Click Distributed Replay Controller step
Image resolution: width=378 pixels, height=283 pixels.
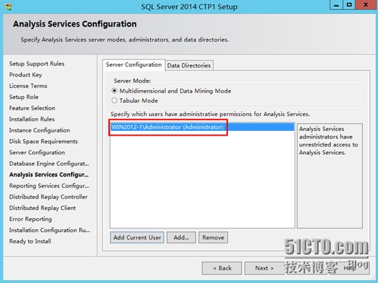point(48,197)
